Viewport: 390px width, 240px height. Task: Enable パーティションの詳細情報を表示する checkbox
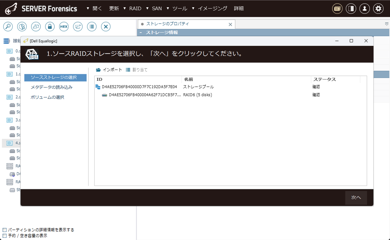tap(5, 230)
